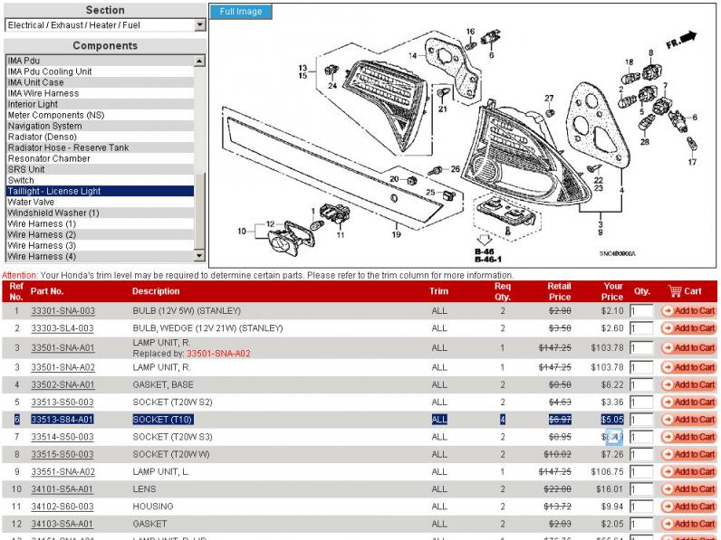Screen dimensions: 721x540
Task: Open part 33501-SNA-A01 link
Action: click(x=63, y=347)
